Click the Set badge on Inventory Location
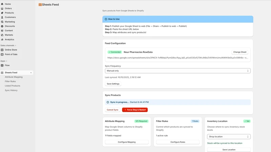271x152 pixels. coord(247,121)
